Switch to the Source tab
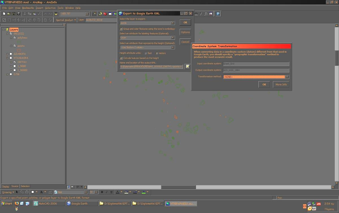The width and height of the screenshot is (339, 213). point(15,186)
